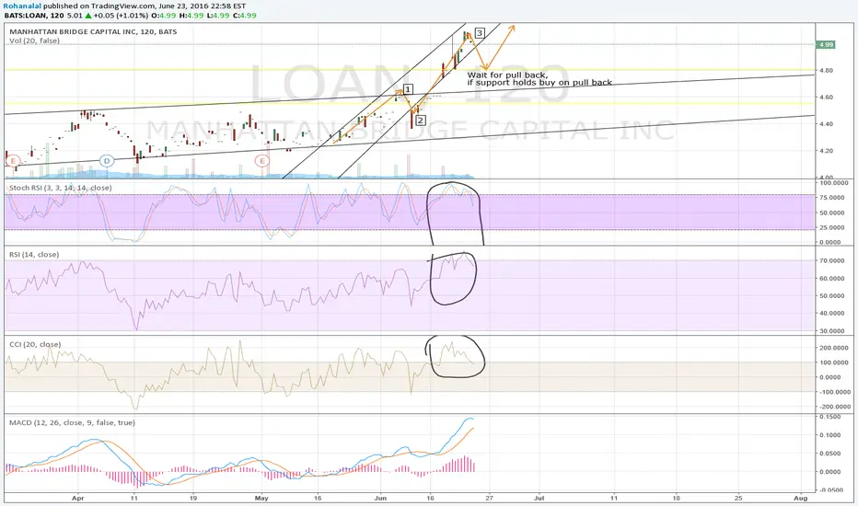
Task: Select the RSI (14, close) indicator label
Action: pyautogui.click(x=34, y=254)
